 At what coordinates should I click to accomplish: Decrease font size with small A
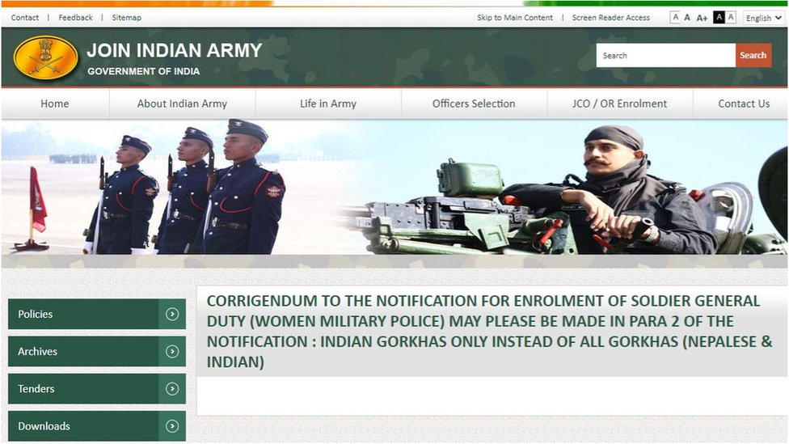(x=675, y=18)
